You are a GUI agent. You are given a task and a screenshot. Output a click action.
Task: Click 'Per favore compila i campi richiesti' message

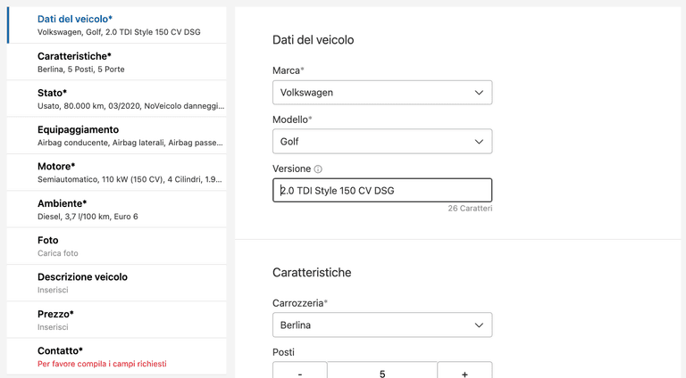(102, 364)
